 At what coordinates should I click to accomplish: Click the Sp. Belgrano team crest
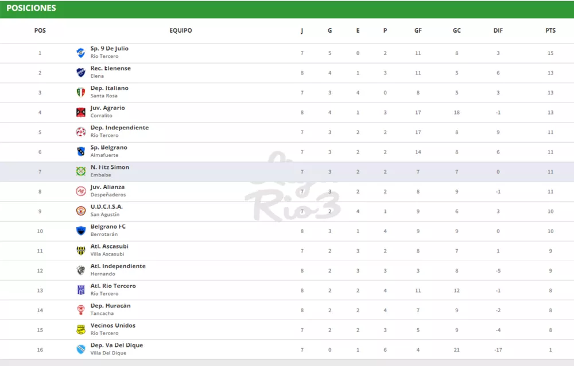pos(81,152)
